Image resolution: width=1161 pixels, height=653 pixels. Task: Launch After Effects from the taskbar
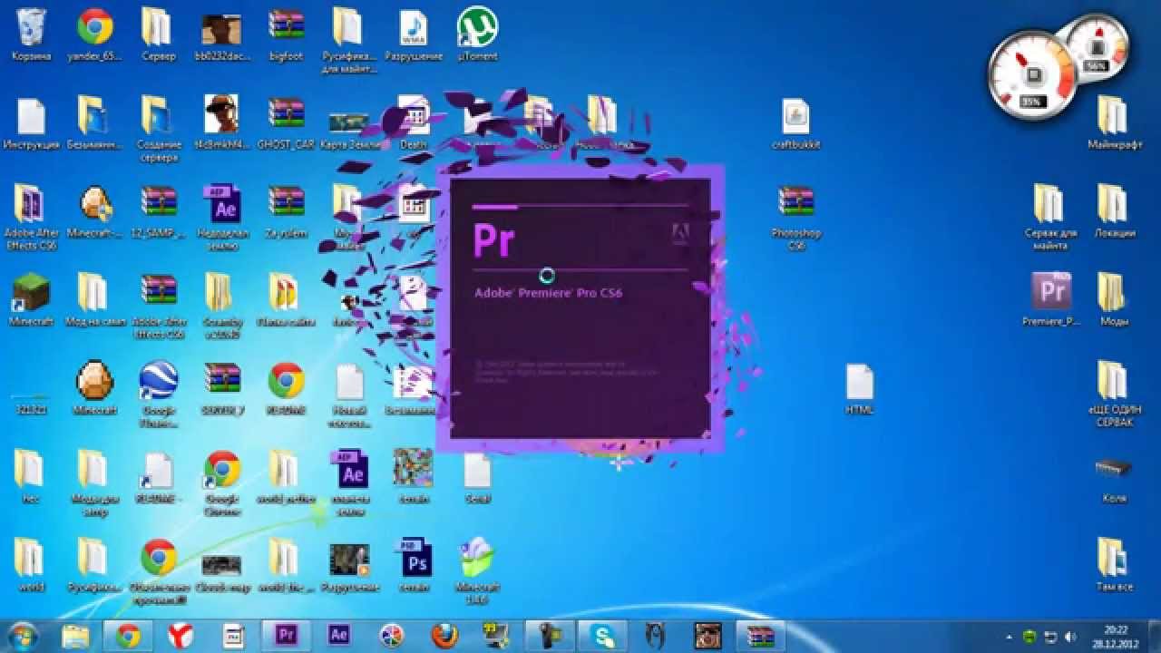(x=339, y=636)
